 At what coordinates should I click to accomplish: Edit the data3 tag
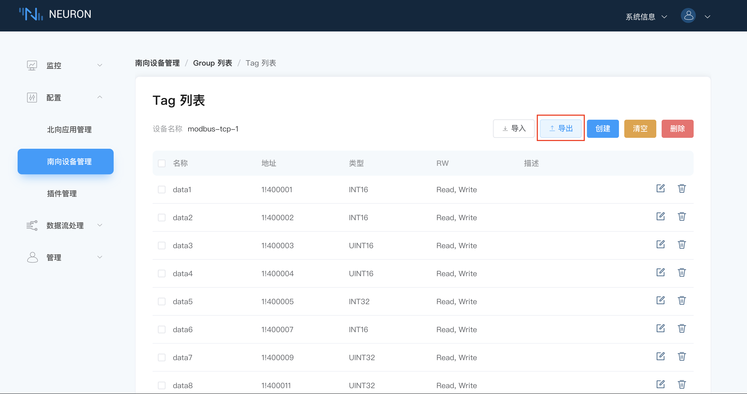[x=660, y=244]
